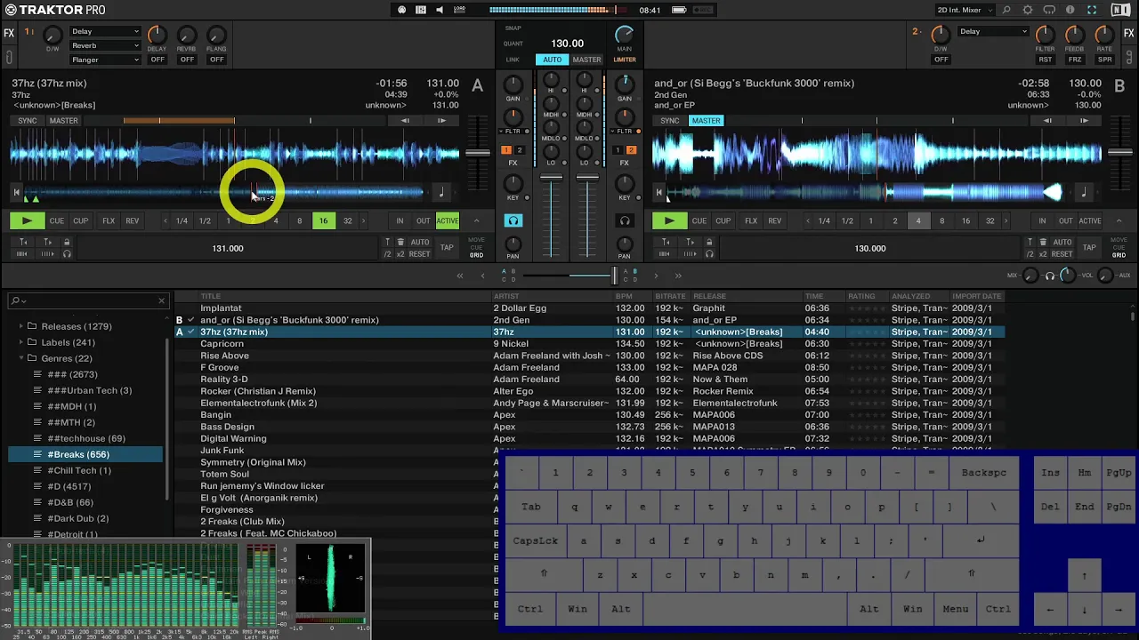
Task: Toggle SNAP mode in master panel
Action: point(513,28)
